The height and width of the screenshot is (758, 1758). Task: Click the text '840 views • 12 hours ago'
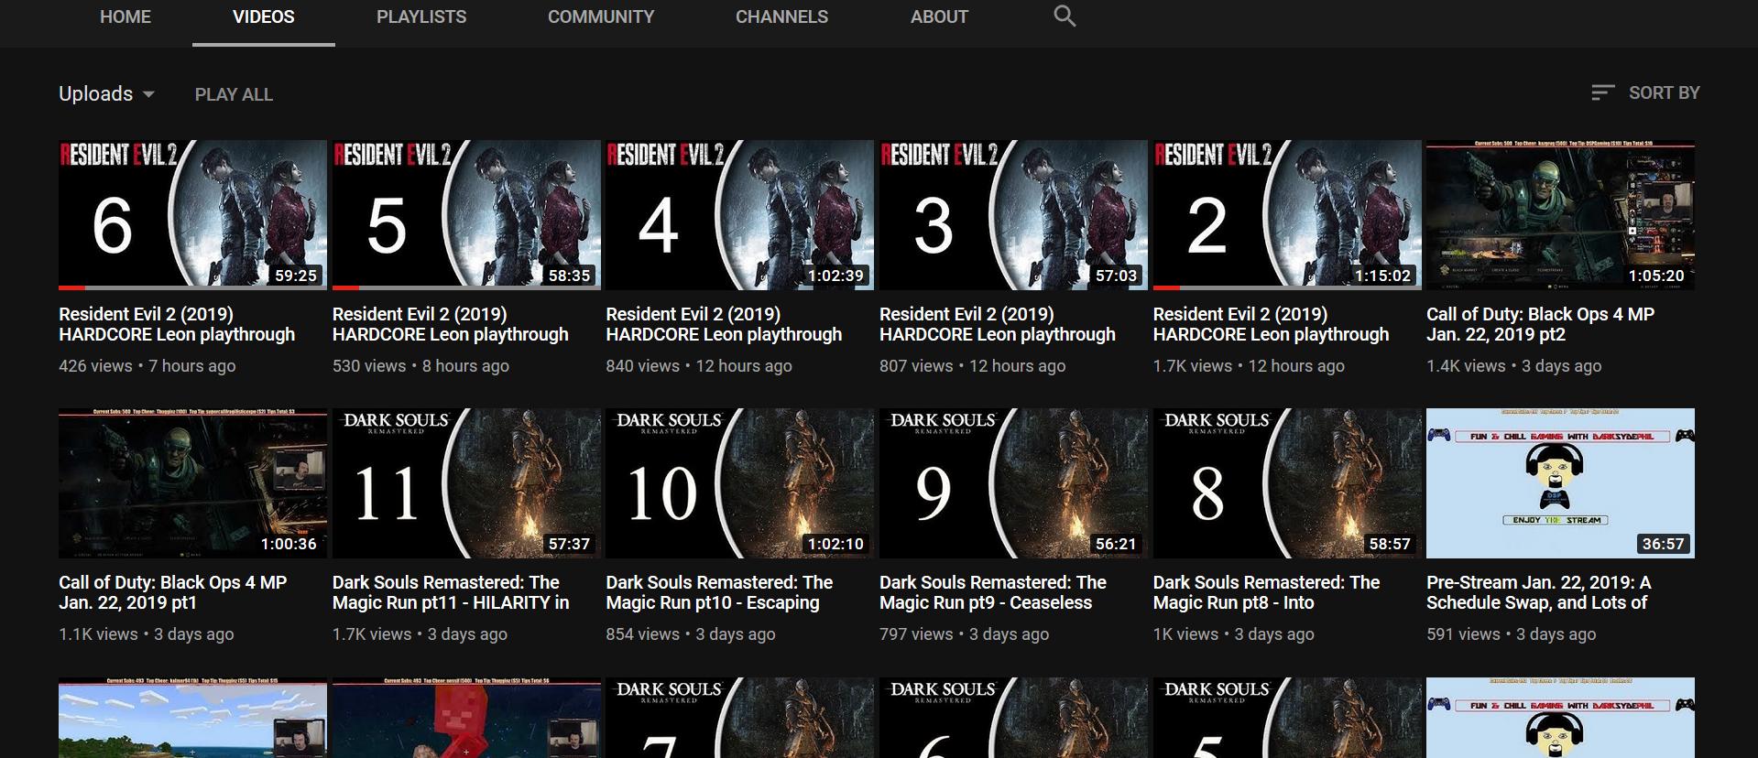point(699,365)
